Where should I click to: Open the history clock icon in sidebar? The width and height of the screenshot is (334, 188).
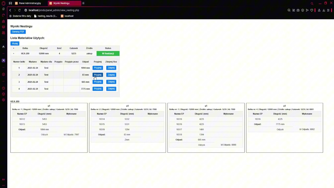tap(3, 88)
